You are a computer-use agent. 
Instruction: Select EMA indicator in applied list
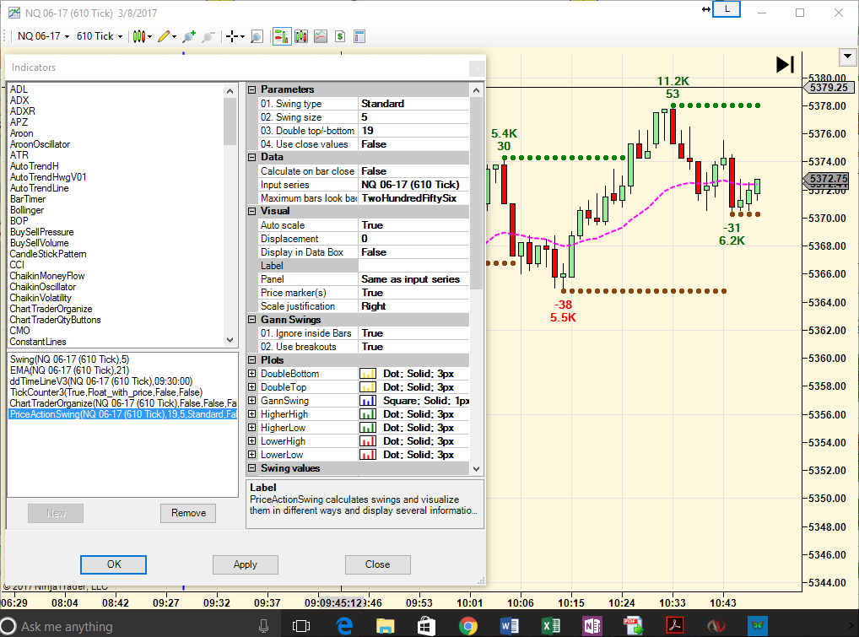tap(69, 370)
